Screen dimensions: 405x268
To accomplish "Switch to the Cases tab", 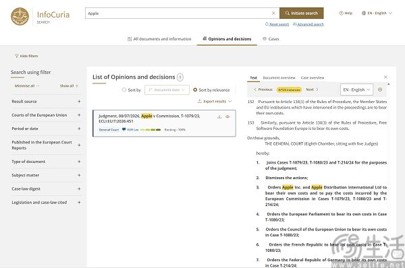I will pyautogui.click(x=271, y=39).
